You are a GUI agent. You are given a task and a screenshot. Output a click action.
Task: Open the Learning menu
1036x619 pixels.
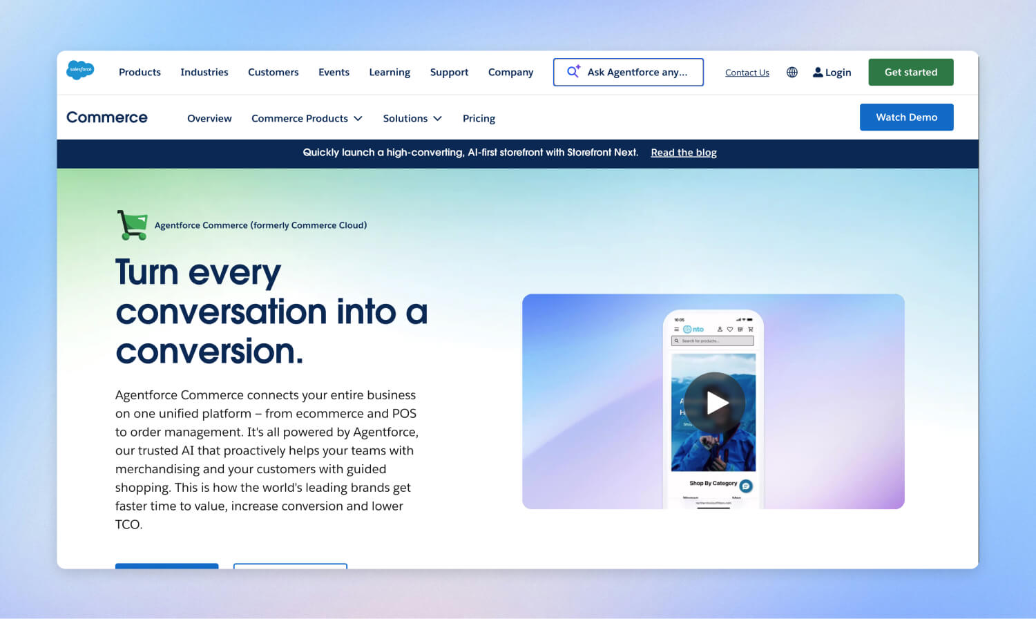[390, 72]
